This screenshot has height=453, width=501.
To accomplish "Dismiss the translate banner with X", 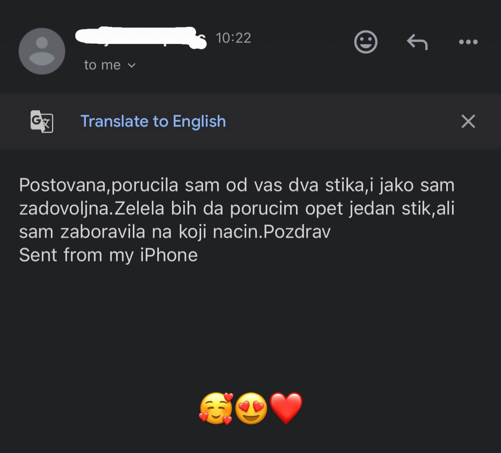I will [x=468, y=121].
